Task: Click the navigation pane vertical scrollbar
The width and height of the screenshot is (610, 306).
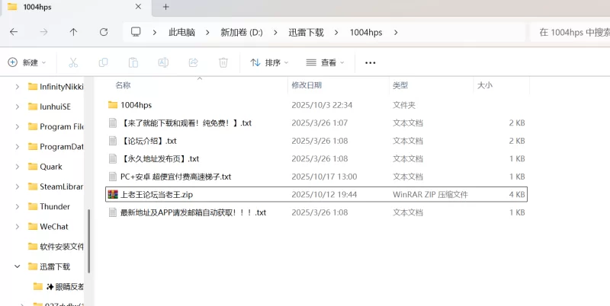Action: [x=88, y=241]
